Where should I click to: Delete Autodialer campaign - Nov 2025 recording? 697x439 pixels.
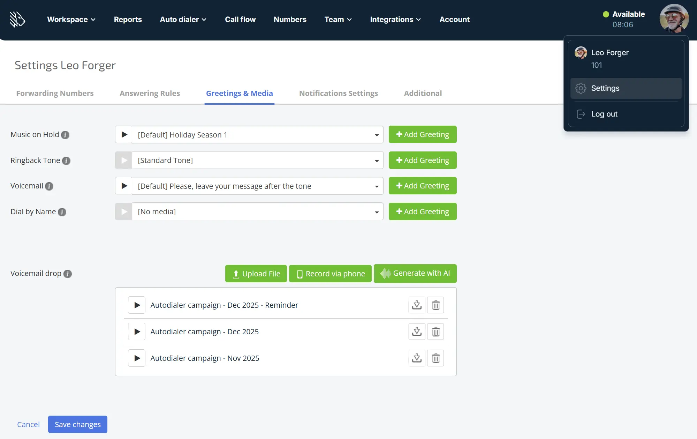[435, 358]
